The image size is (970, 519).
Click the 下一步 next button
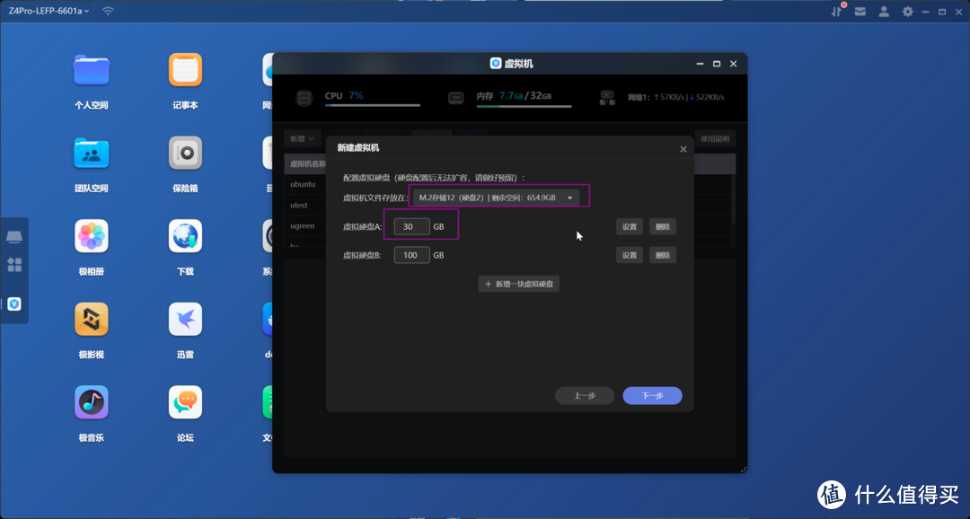pyautogui.click(x=652, y=396)
